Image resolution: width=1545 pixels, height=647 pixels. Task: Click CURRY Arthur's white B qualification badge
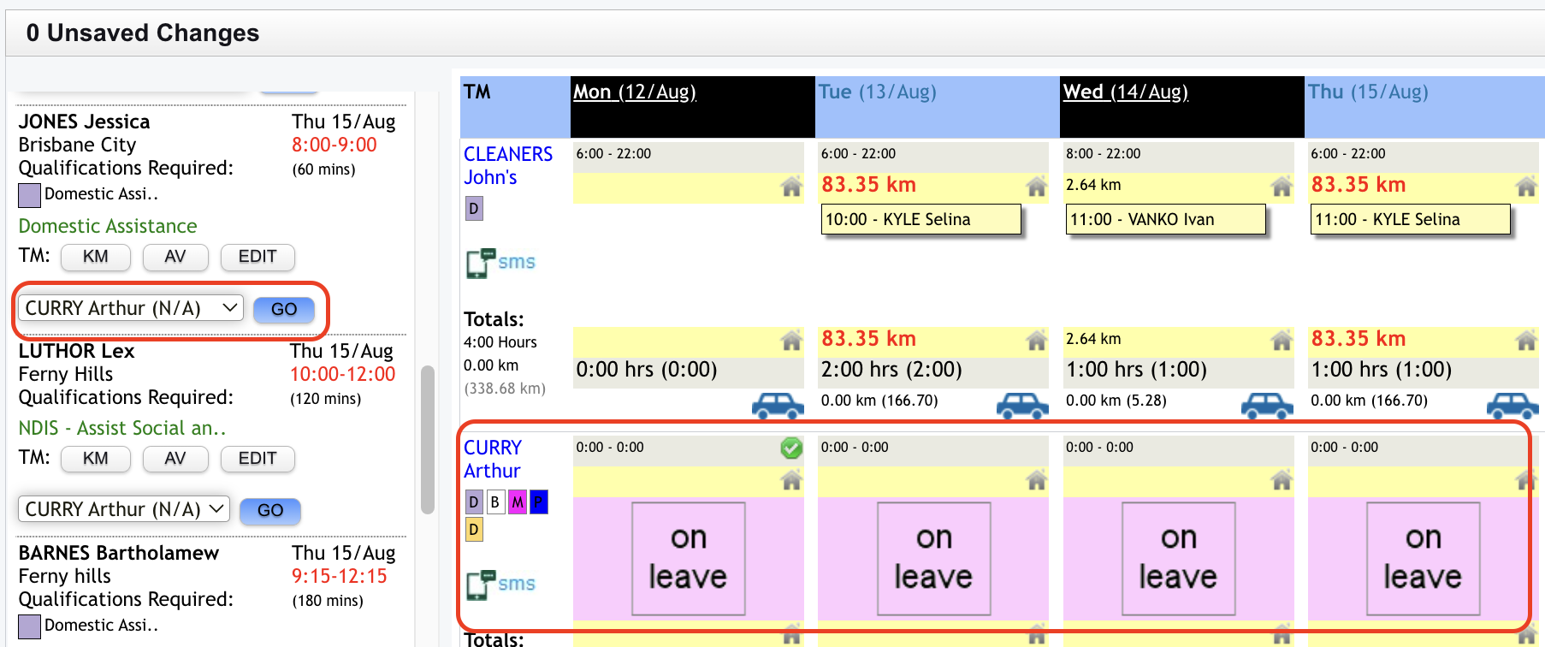(495, 502)
